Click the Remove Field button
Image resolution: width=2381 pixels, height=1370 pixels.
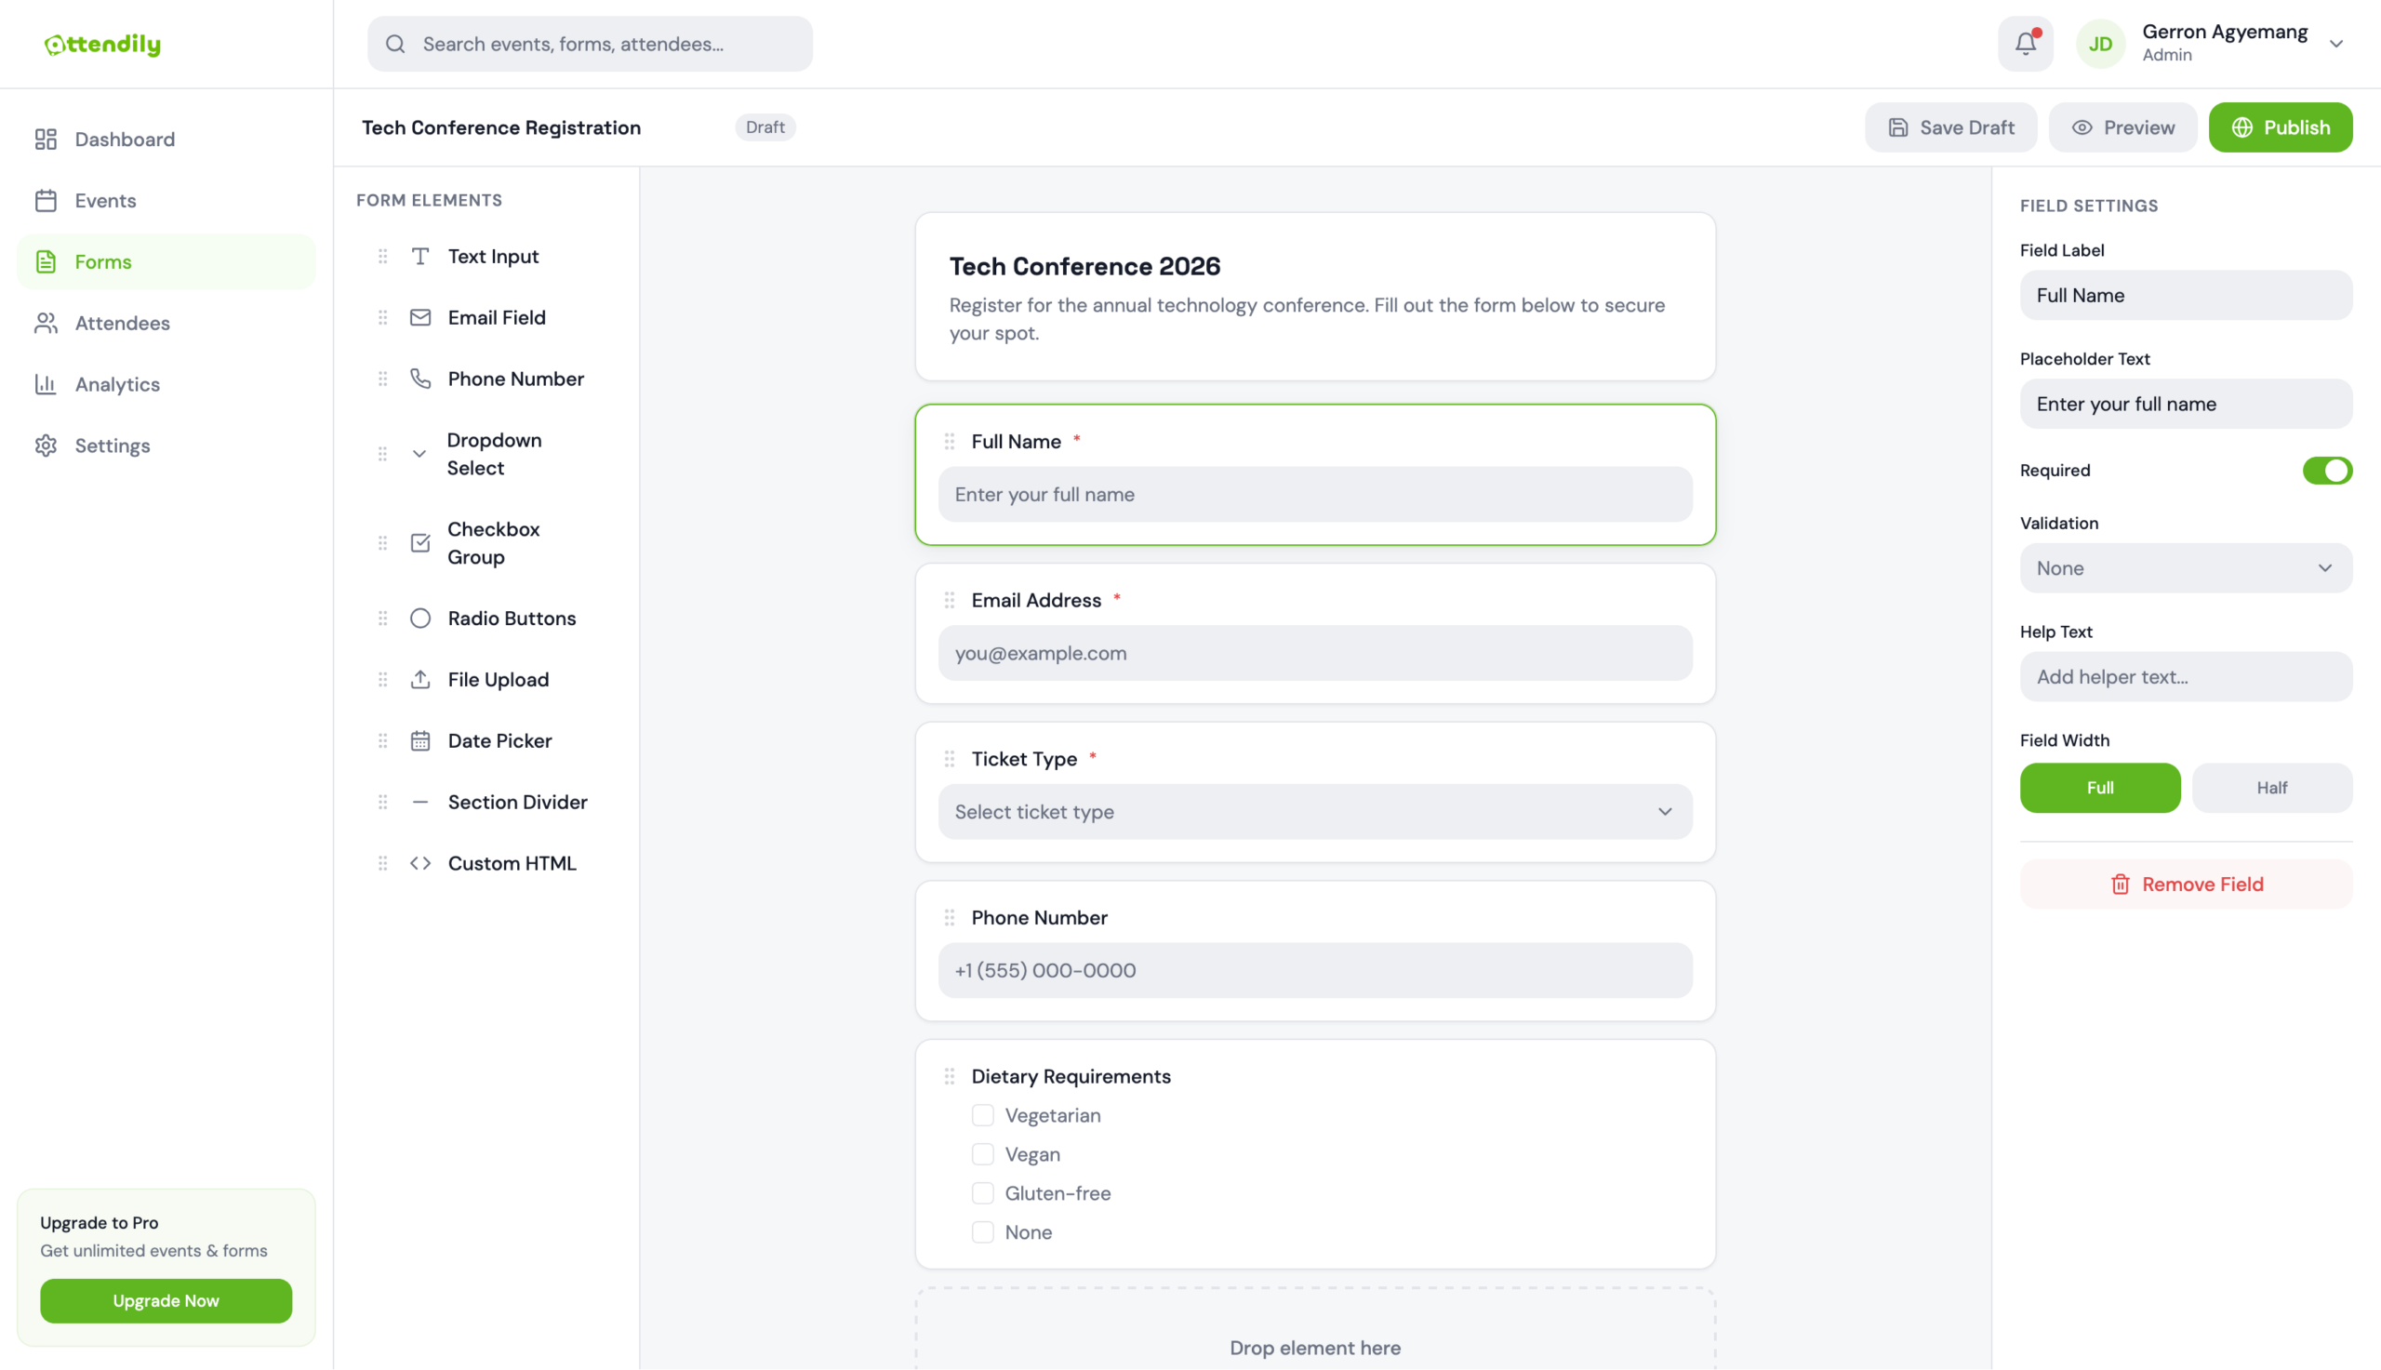point(2185,884)
